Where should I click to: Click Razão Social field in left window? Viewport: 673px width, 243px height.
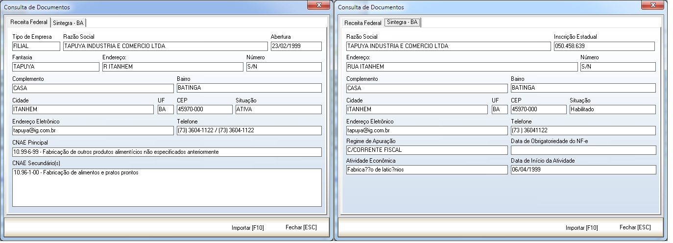[x=165, y=46]
